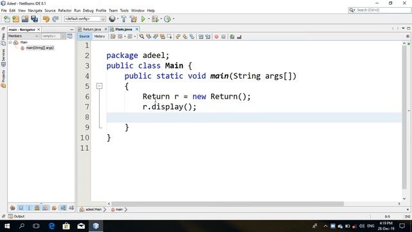This screenshot has width=412, height=232.
Task: Open the empty filter dropdown in Navigator
Action: (x=53, y=36)
